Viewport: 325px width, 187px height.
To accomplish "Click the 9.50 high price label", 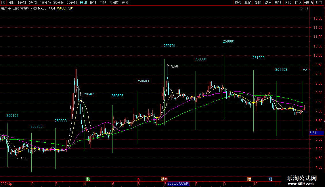I will coord(175,66).
